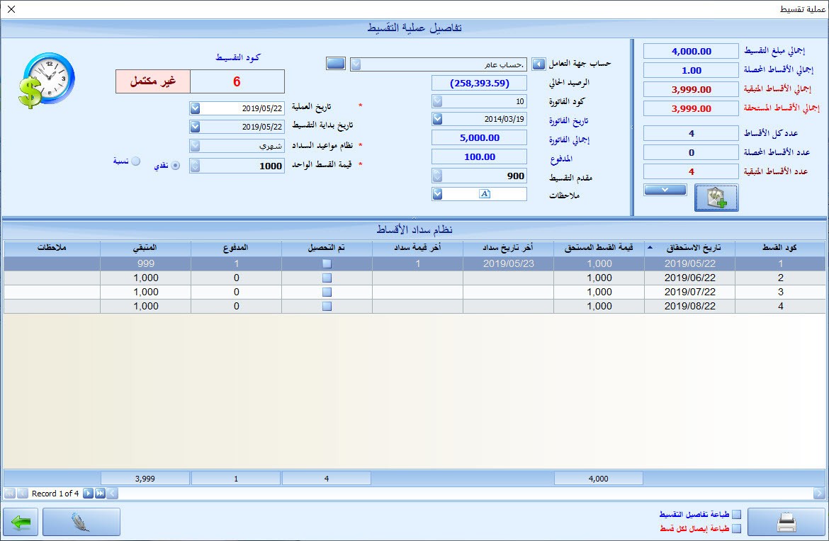Go to next record navigation arrow
This screenshot has height=541, width=829.
(88, 494)
